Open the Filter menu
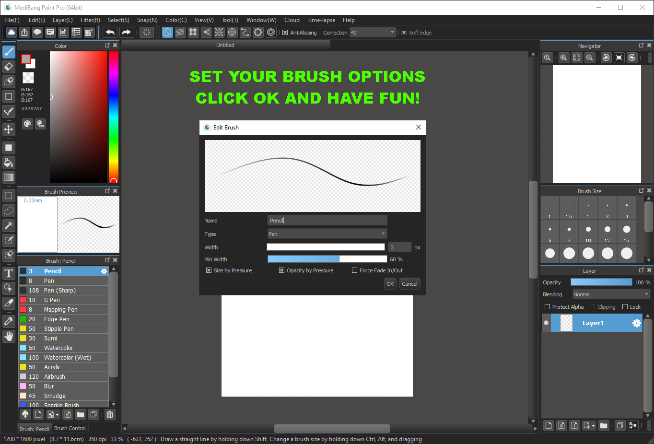This screenshot has width=654, height=444. (90, 20)
